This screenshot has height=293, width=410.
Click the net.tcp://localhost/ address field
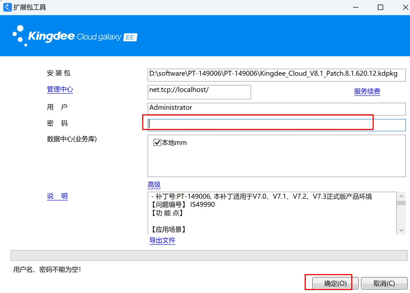point(199,92)
